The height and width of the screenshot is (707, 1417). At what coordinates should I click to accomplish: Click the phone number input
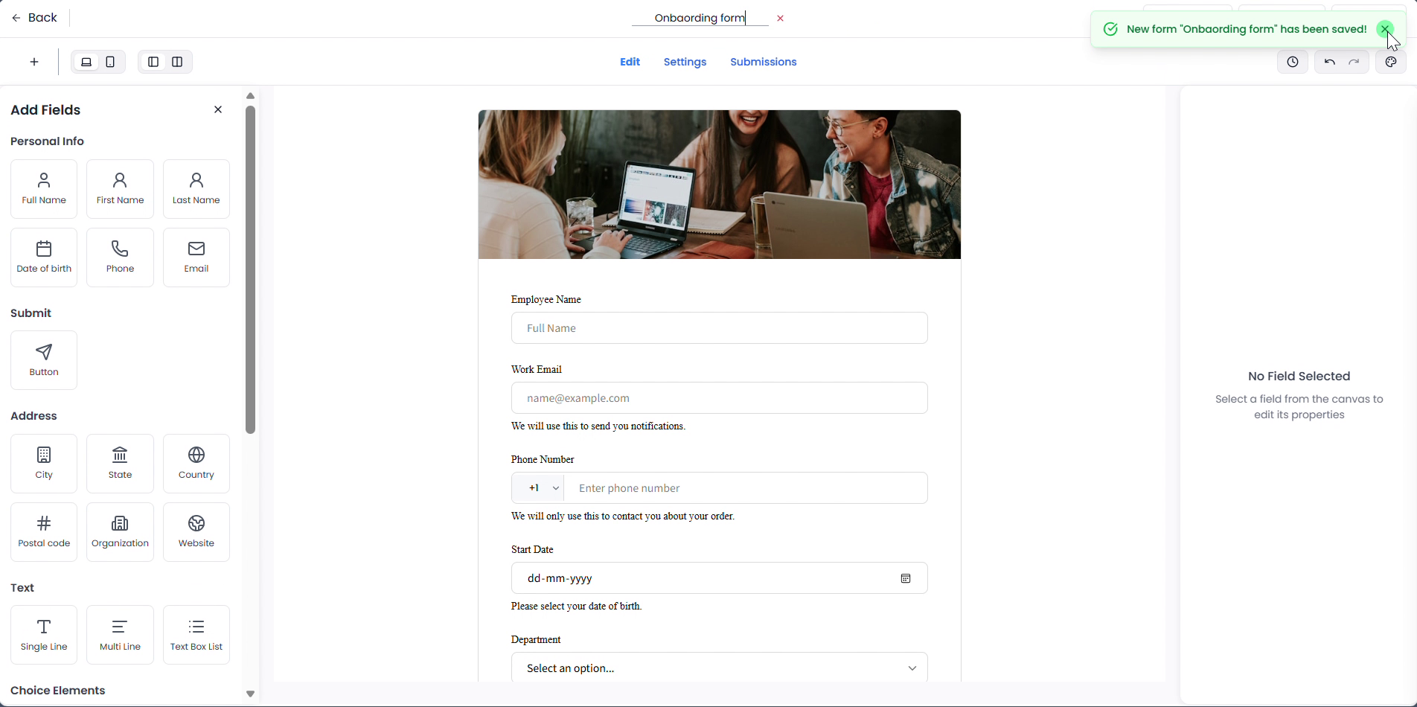(x=746, y=488)
